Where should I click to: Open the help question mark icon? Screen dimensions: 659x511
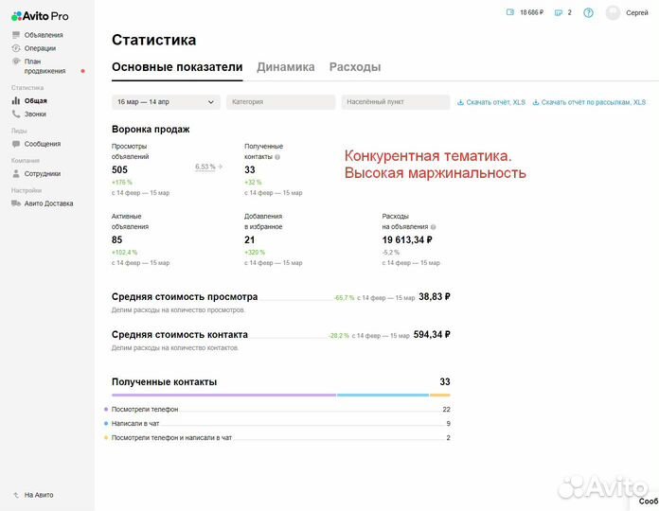pyautogui.click(x=588, y=12)
